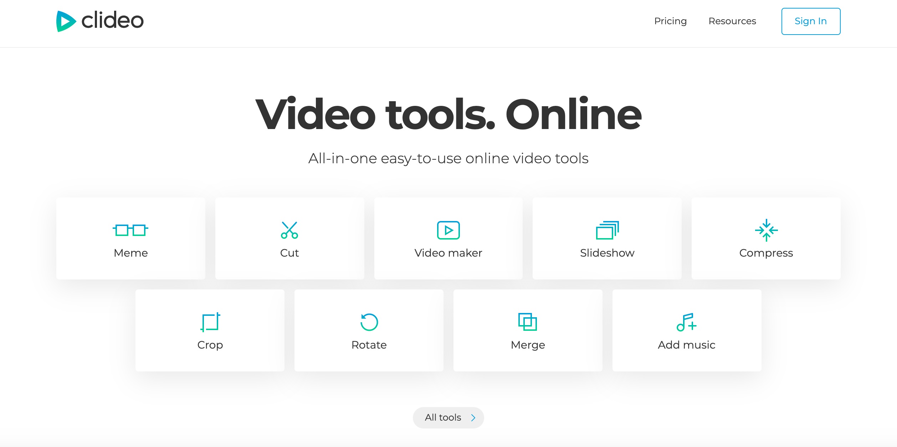Click the Cut label
This screenshot has height=447, width=897.
pyautogui.click(x=289, y=253)
